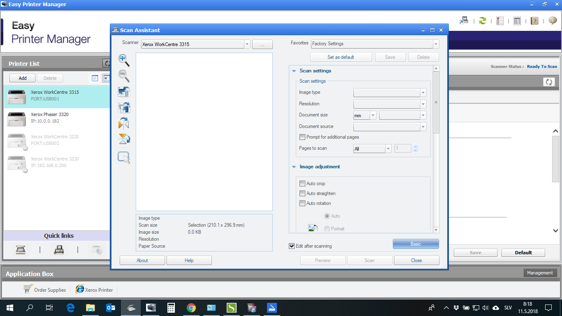Click the Scan Assistant Close button
The width and height of the screenshot is (562, 316).
(416, 260)
